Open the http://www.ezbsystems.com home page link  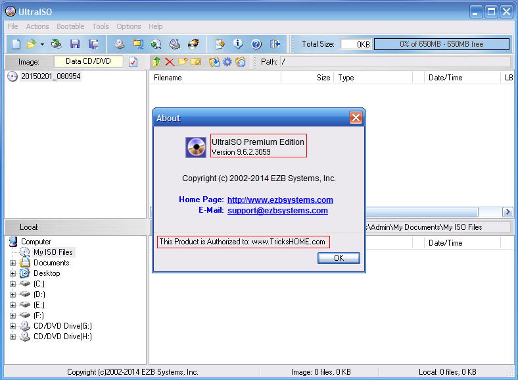point(280,200)
